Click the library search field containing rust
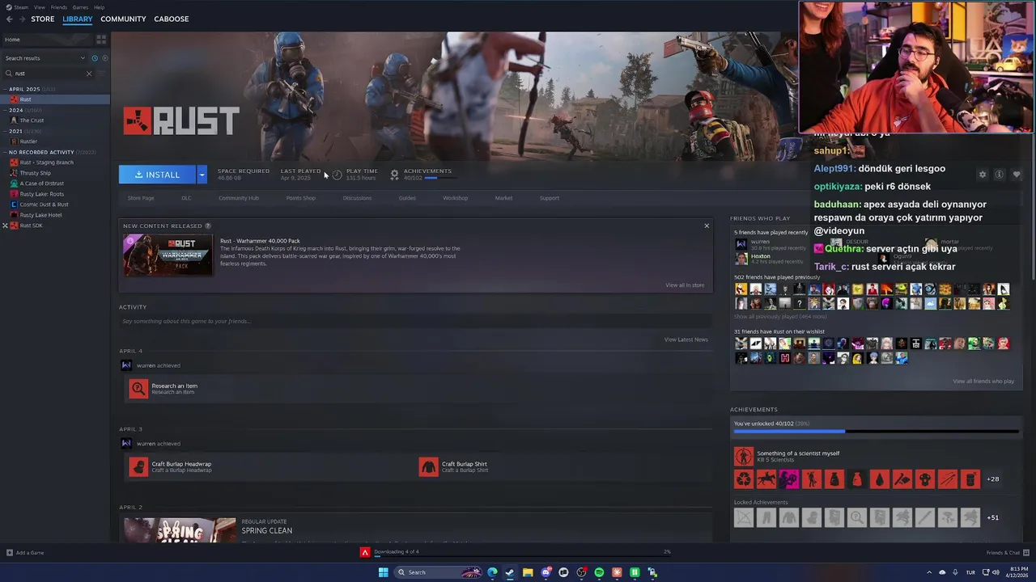The width and height of the screenshot is (1036, 582). pyautogui.click(x=47, y=74)
